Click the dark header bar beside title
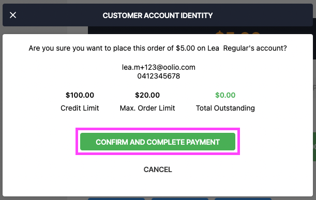 tap(262, 15)
